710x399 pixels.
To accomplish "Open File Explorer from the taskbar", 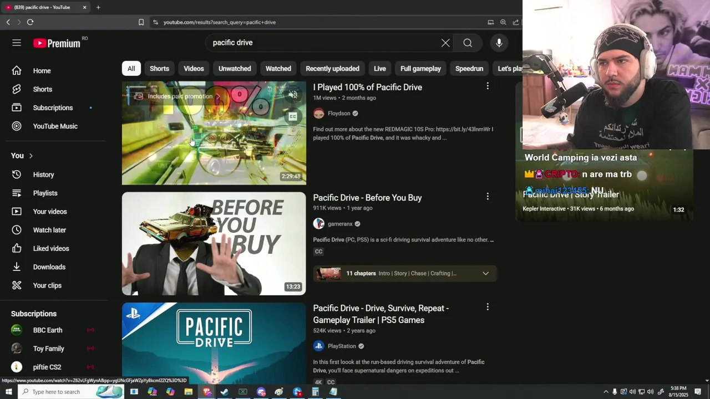I will [189, 392].
